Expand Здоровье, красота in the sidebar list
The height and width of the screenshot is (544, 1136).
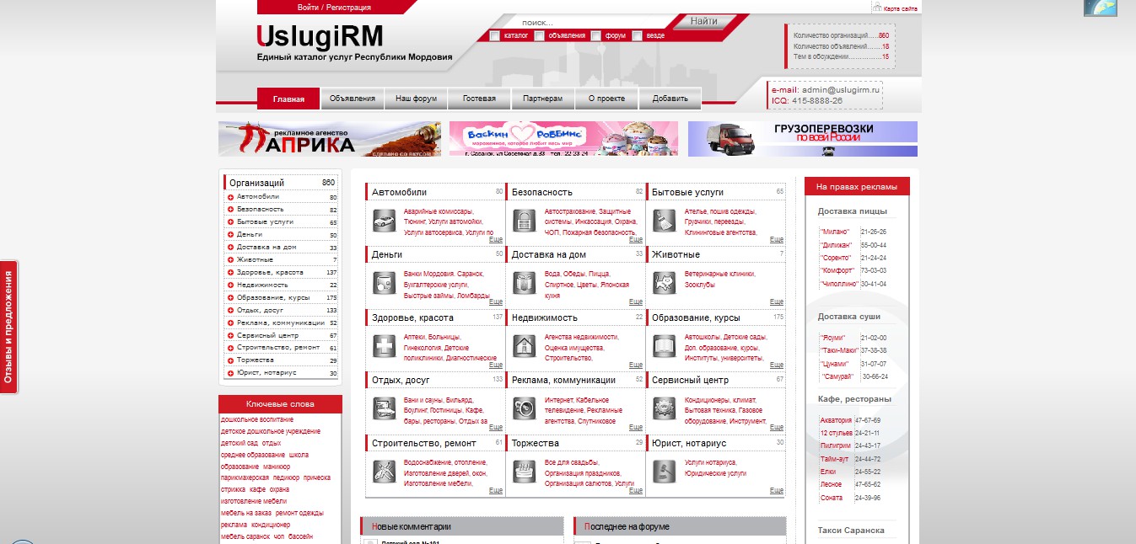click(230, 272)
